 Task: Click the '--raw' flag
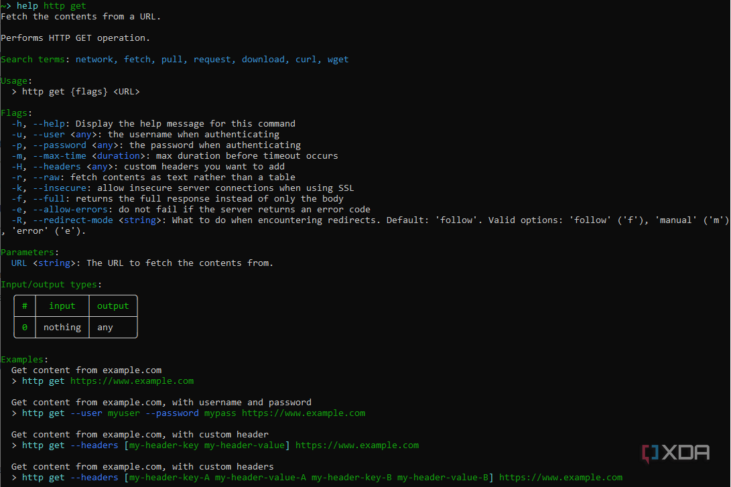pyautogui.click(x=46, y=177)
